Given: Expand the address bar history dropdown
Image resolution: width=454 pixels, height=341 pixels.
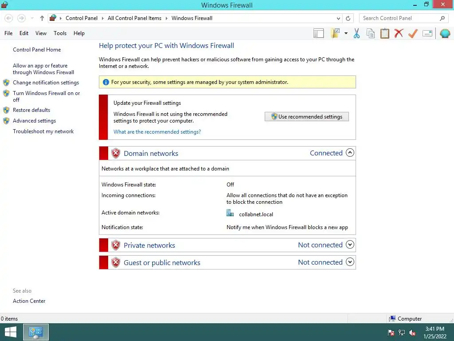Looking at the screenshot, I should tap(338, 18).
